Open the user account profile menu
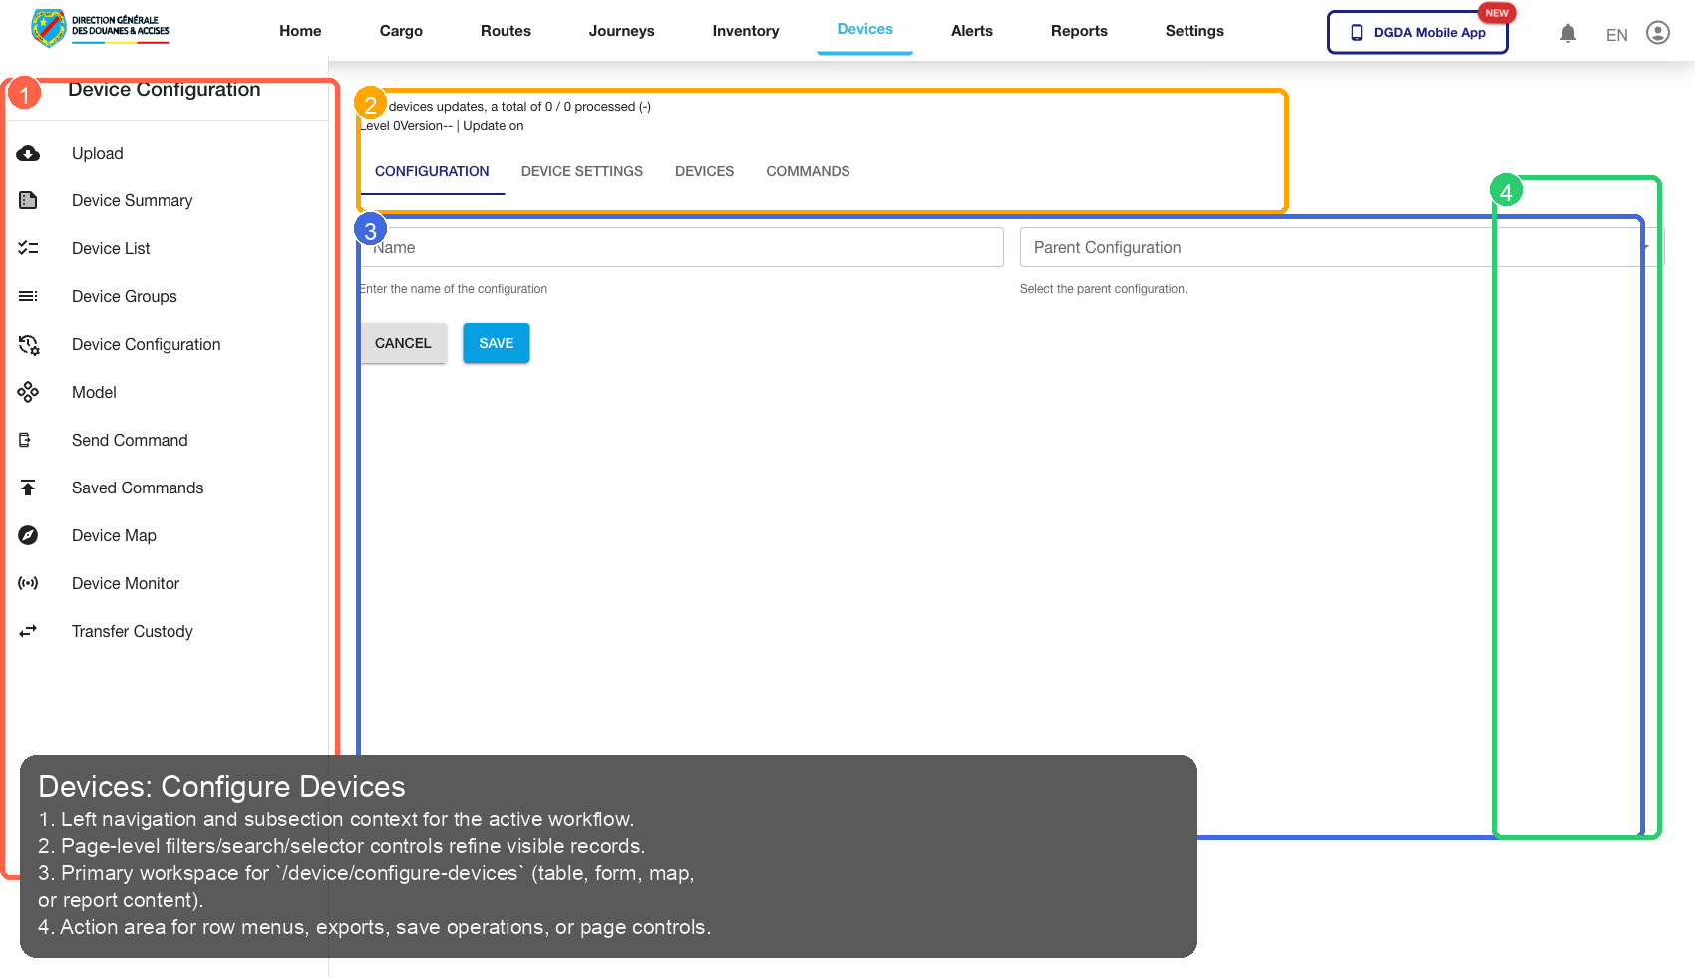The image size is (1695, 977). [x=1658, y=32]
